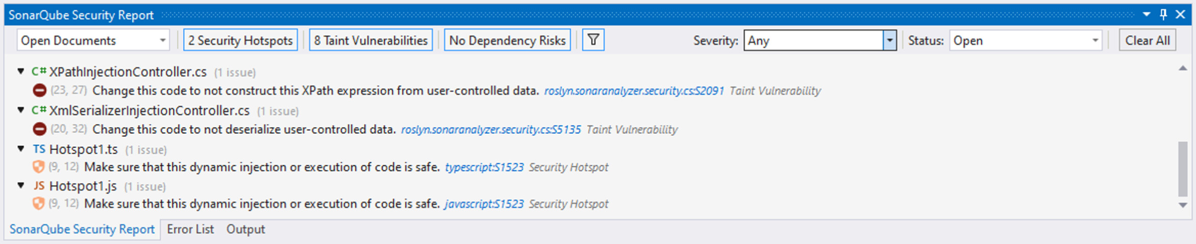Toggle the 8 Taint Vulnerabilities filter
Screen dimensions: 1196x244
coord(371,40)
